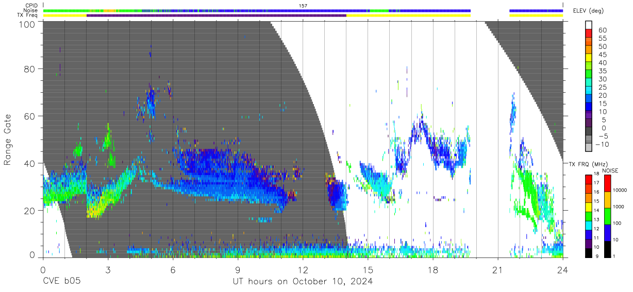This screenshot has height=292, width=633.
Task: Click the green 100–1000 NOISE swatch
Action: [x=608, y=216]
